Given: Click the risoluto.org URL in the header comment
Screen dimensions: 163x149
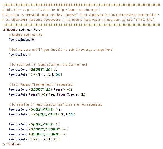Looking at the screenshot, I should pyautogui.click(x=77, y=10).
